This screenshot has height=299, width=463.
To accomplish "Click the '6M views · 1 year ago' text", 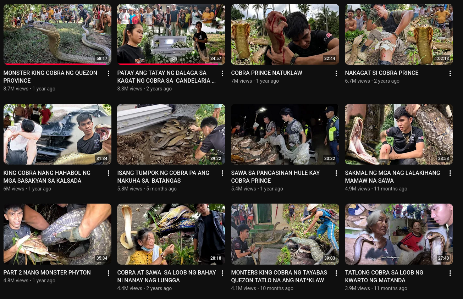I will point(27,189).
